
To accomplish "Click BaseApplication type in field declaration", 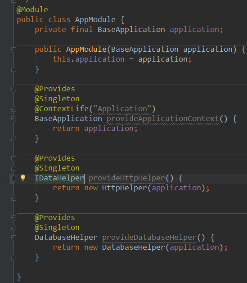I will pyautogui.click(x=131, y=30).
